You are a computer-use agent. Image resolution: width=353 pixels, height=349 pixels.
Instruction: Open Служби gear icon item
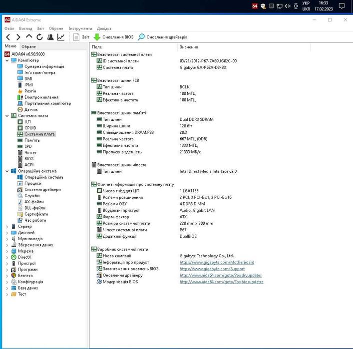pos(32,196)
